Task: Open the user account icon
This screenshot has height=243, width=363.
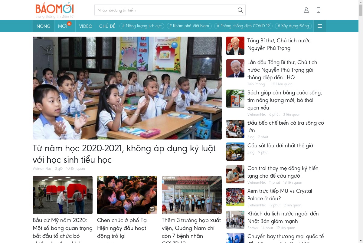Action: coord(306,10)
